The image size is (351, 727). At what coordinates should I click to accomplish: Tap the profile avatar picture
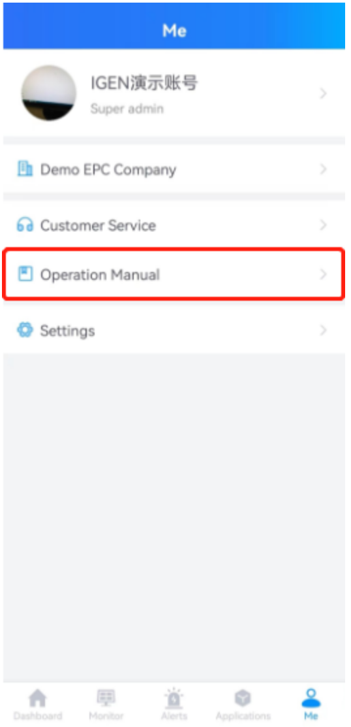click(x=48, y=93)
